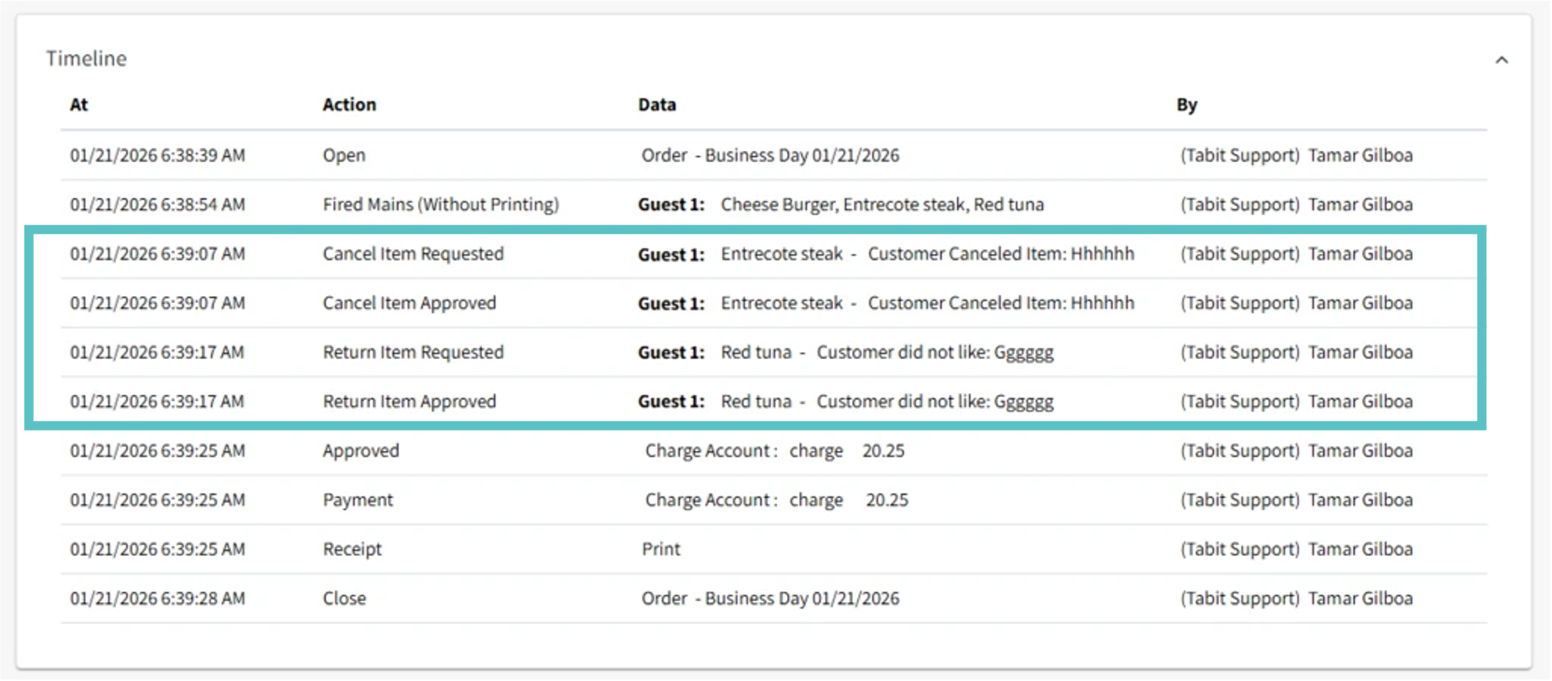
Task: Click the Payment action entry
Action: click(x=357, y=500)
